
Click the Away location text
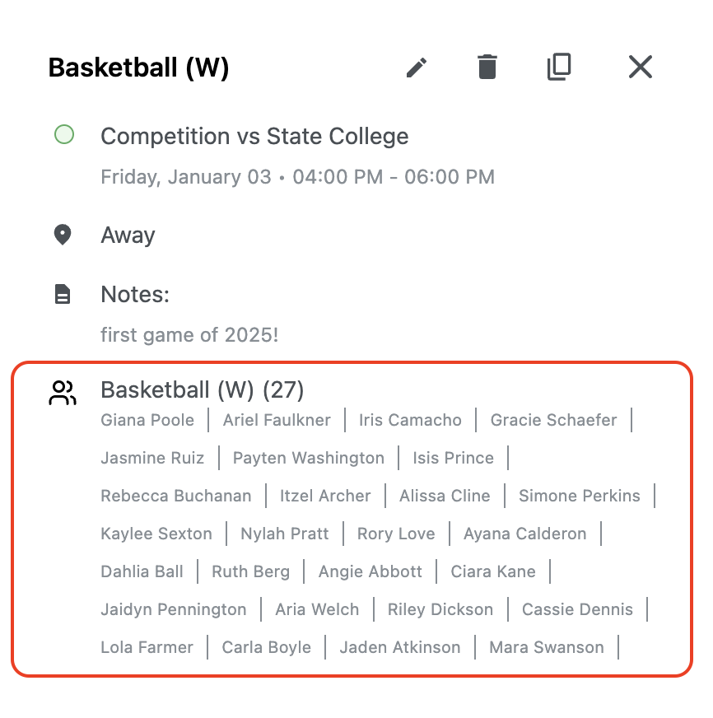128,235
